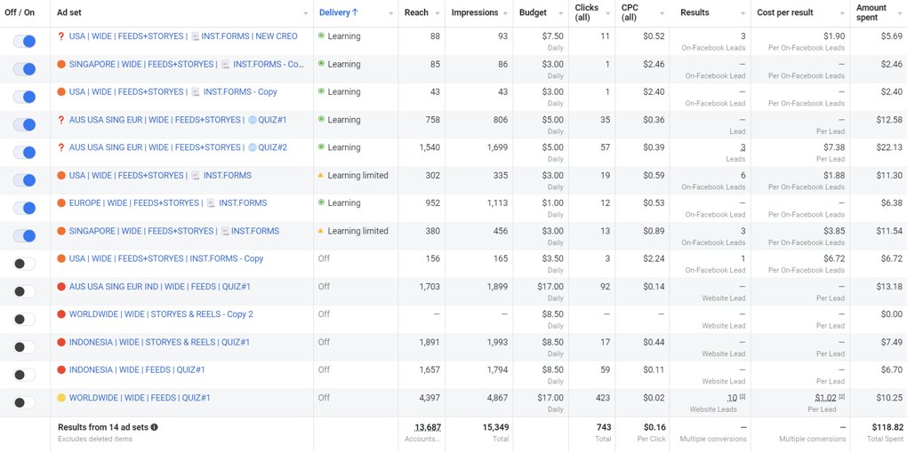Enable the INDONESIA STORYES & REELS QUIZ#1 ad set
Viewport: 907px width, 452px height.
point(25,347)
